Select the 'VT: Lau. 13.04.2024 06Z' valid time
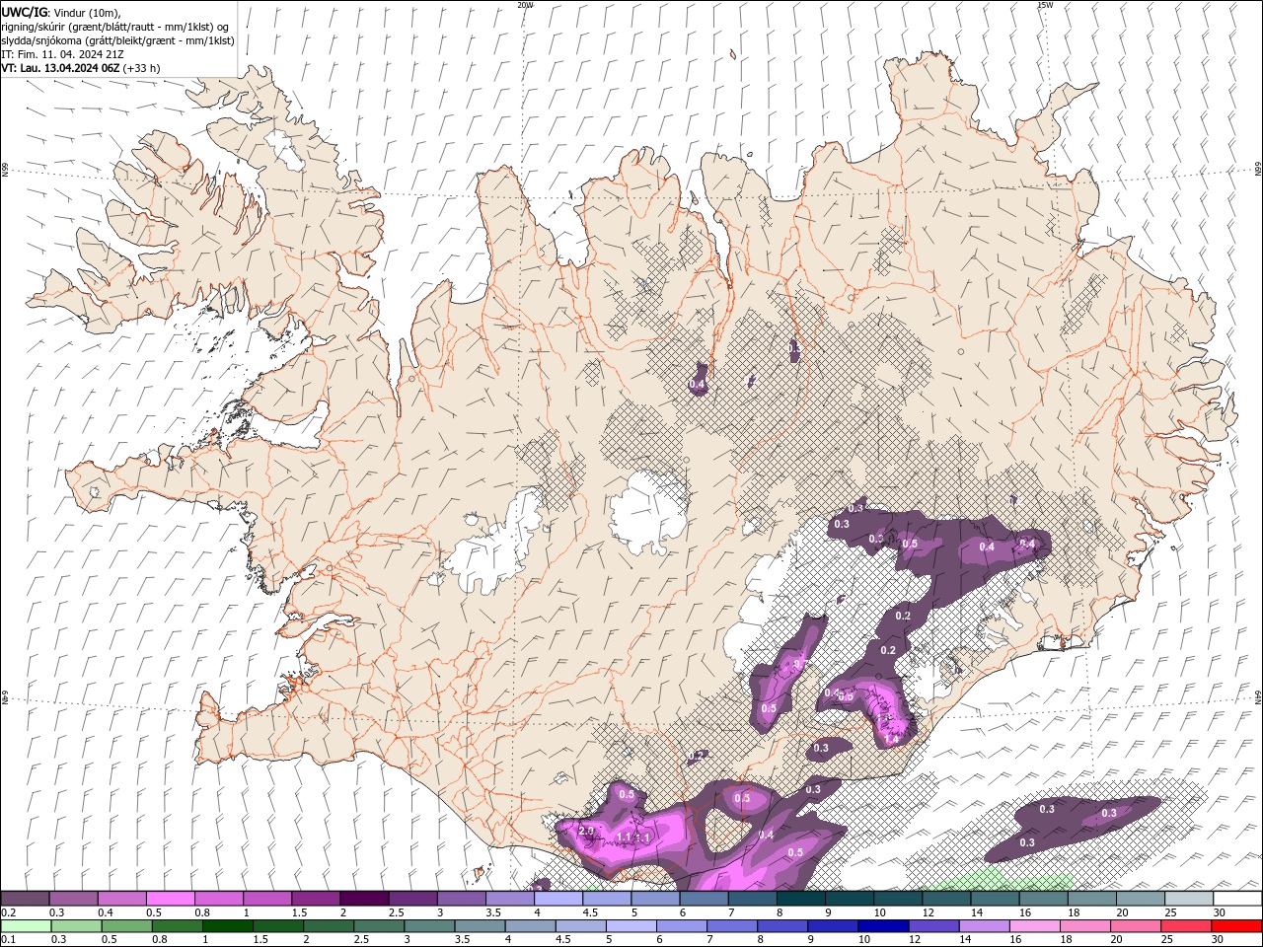This screenshot has height=947, width=1263. coord(61,68)
